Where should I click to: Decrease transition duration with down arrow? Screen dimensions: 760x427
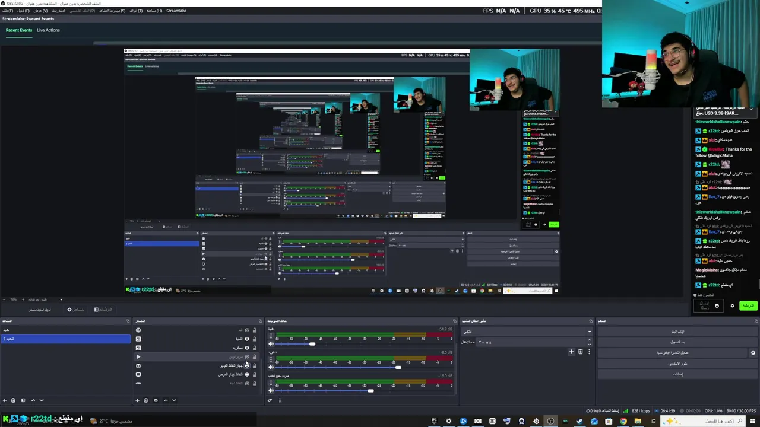point(589,344)
